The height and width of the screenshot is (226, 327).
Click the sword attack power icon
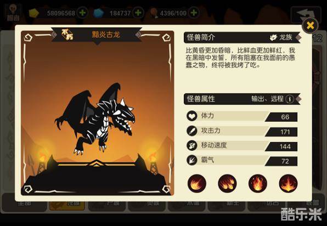[192, 131]
